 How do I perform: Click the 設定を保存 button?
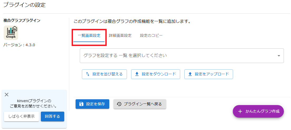point(92,104)
